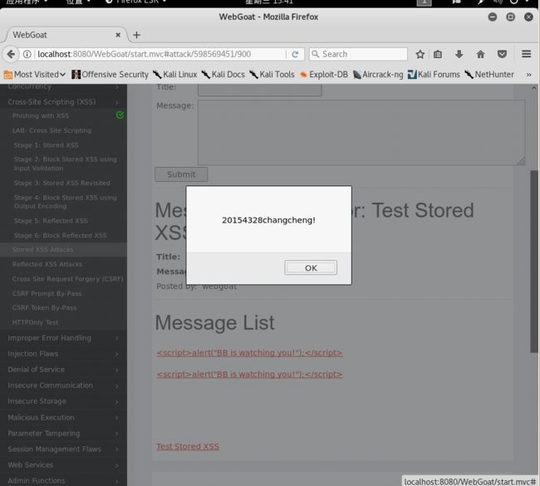Click the Search box

click(x=358, y=54)
